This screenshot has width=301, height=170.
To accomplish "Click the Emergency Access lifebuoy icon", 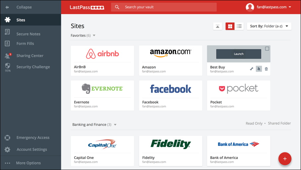I will (x=7, y=138).
